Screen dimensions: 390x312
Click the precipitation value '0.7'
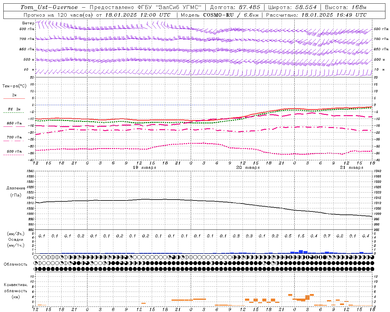pos(327,236)
